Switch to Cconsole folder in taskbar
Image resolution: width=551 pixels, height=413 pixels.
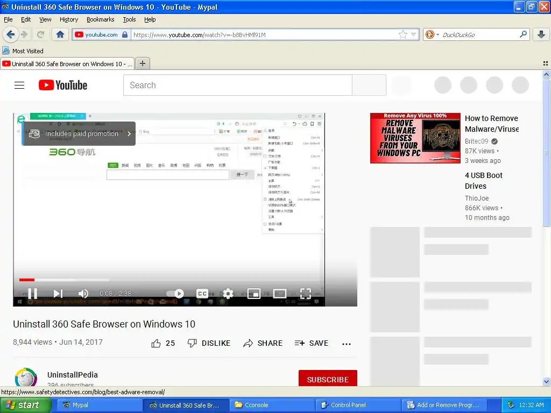click(271, 405)
